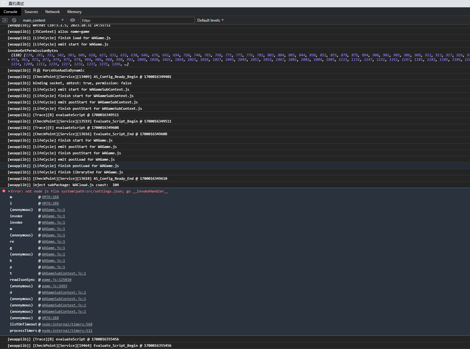Select 'finish postStart for WAGameSubContext.js' line

click(x=75, y=108)
